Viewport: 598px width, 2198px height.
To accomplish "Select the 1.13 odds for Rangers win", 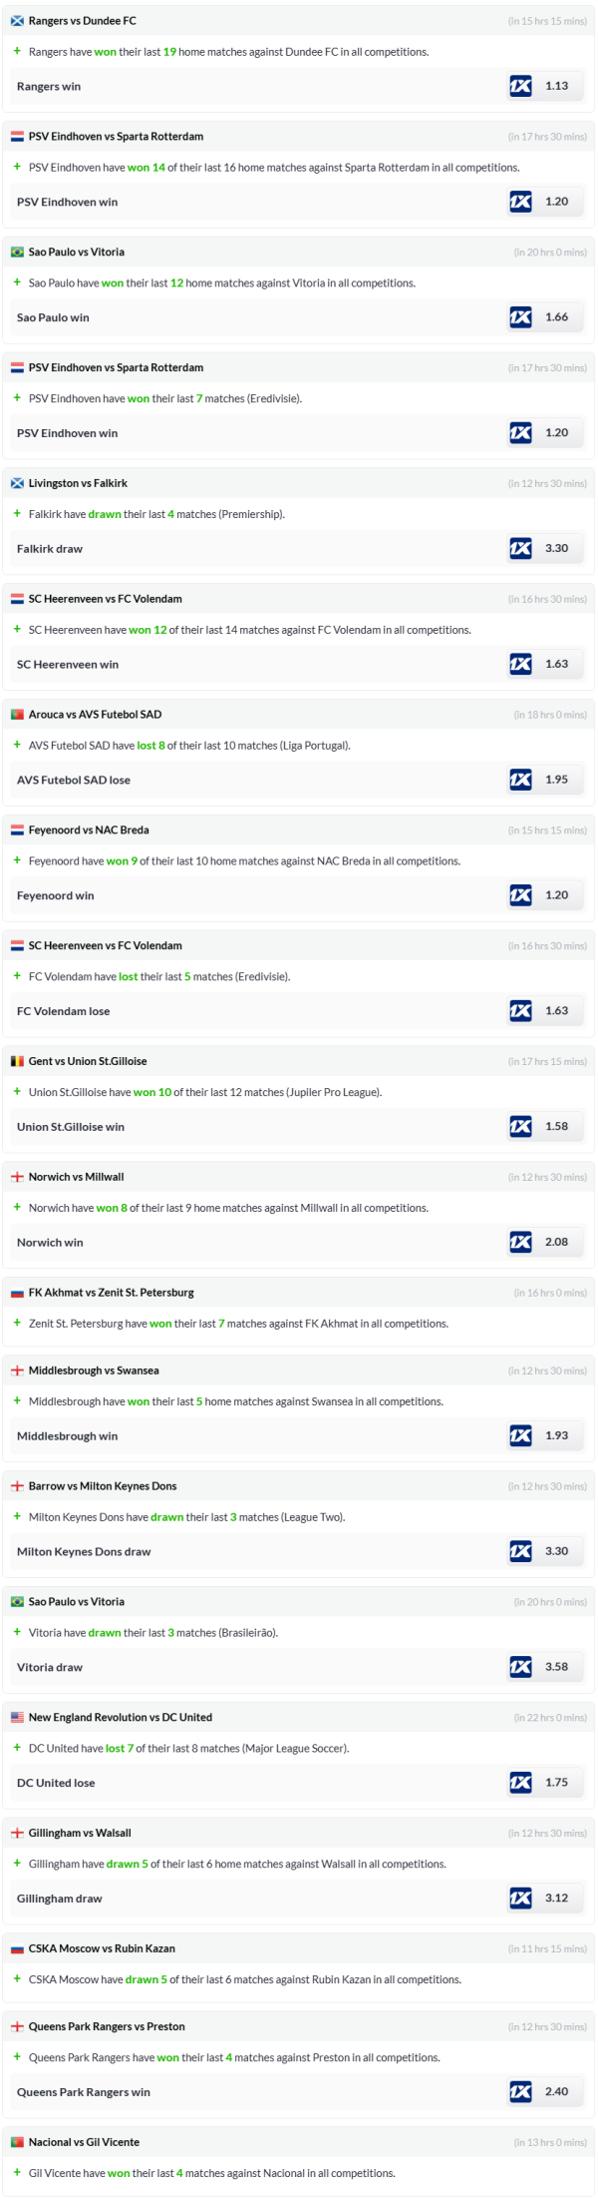I will (x=556, y=86).
